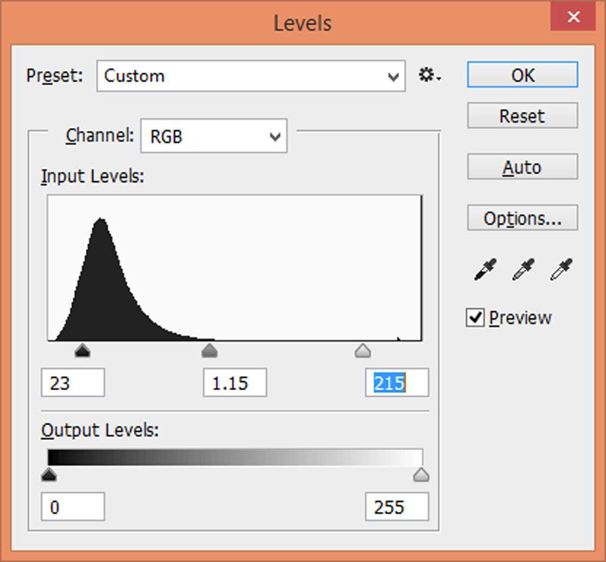The width and height of the screenshot is (606, 562).
Task: Open the Options... dialog
Action: tap(522, 219)
